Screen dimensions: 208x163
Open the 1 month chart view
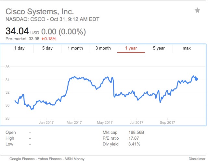75,48
